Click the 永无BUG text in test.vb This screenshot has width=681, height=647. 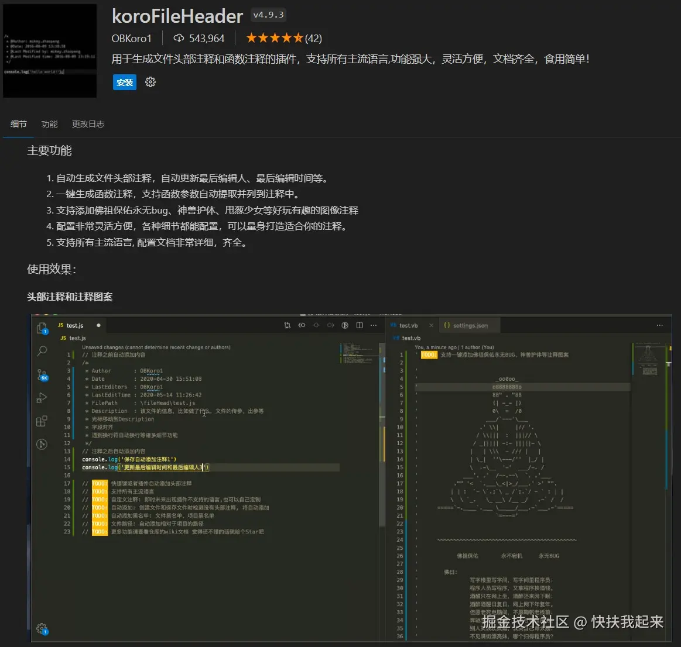(x=549, y=556)
